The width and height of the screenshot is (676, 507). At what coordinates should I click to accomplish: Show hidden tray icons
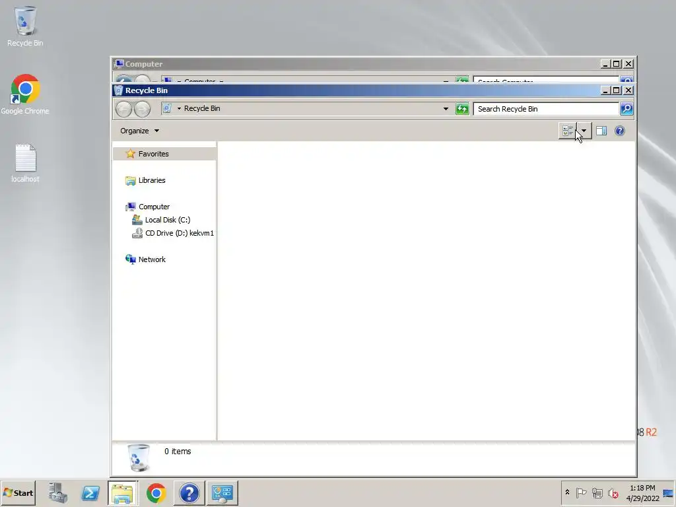[x=567, y=492]
